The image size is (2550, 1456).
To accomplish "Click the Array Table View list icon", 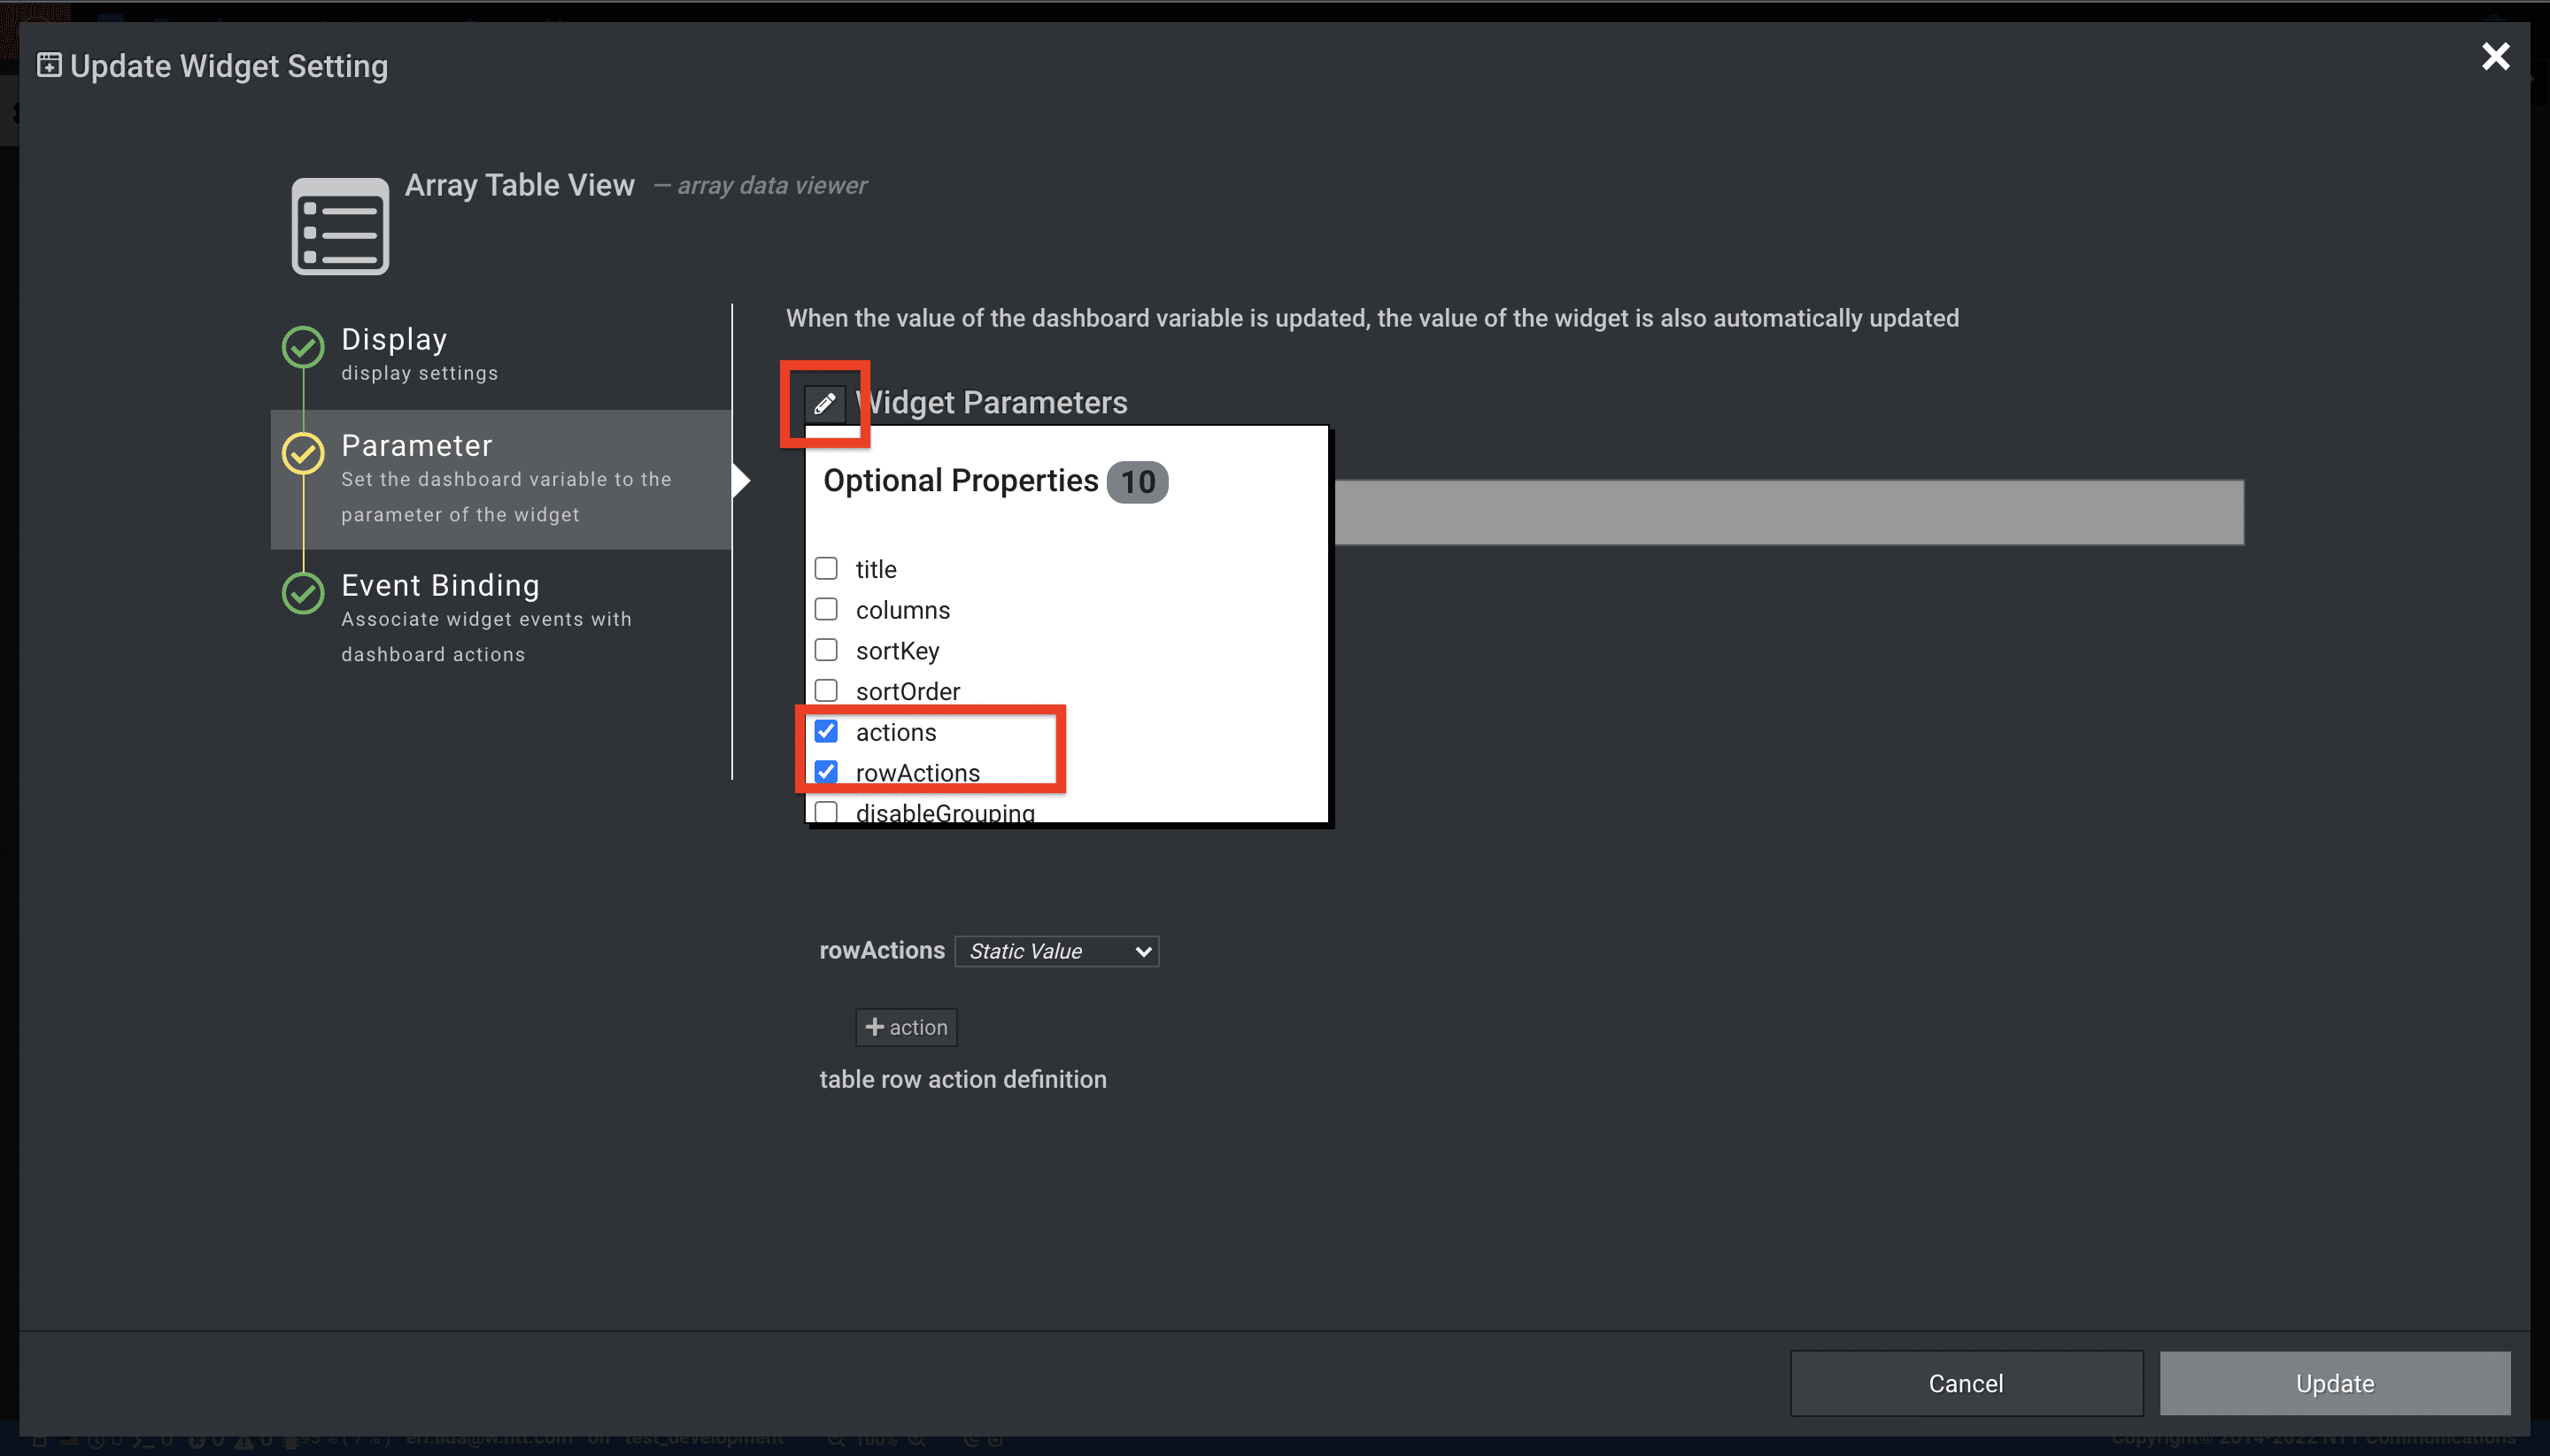I will [340, 226].
